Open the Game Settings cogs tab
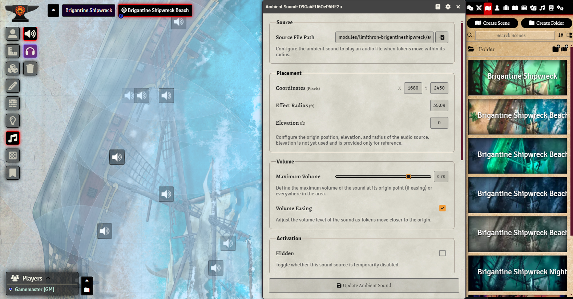Viewport: 573px width, 299px height. click(x=560, y=8)
